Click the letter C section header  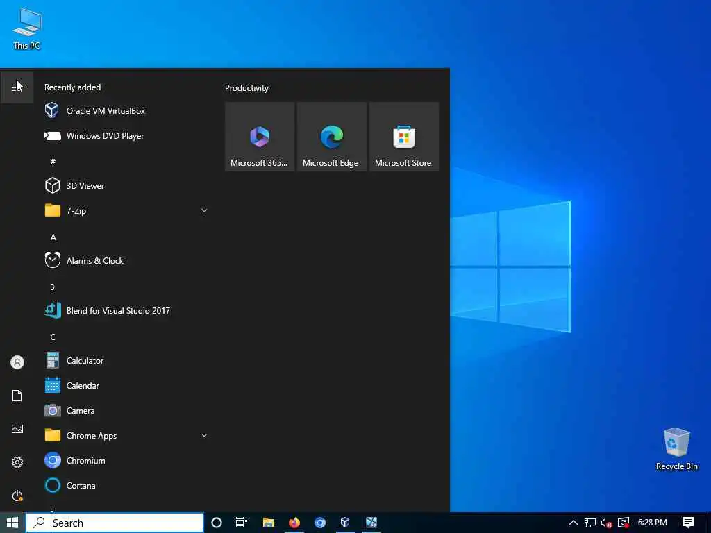[x=53, y=337]
